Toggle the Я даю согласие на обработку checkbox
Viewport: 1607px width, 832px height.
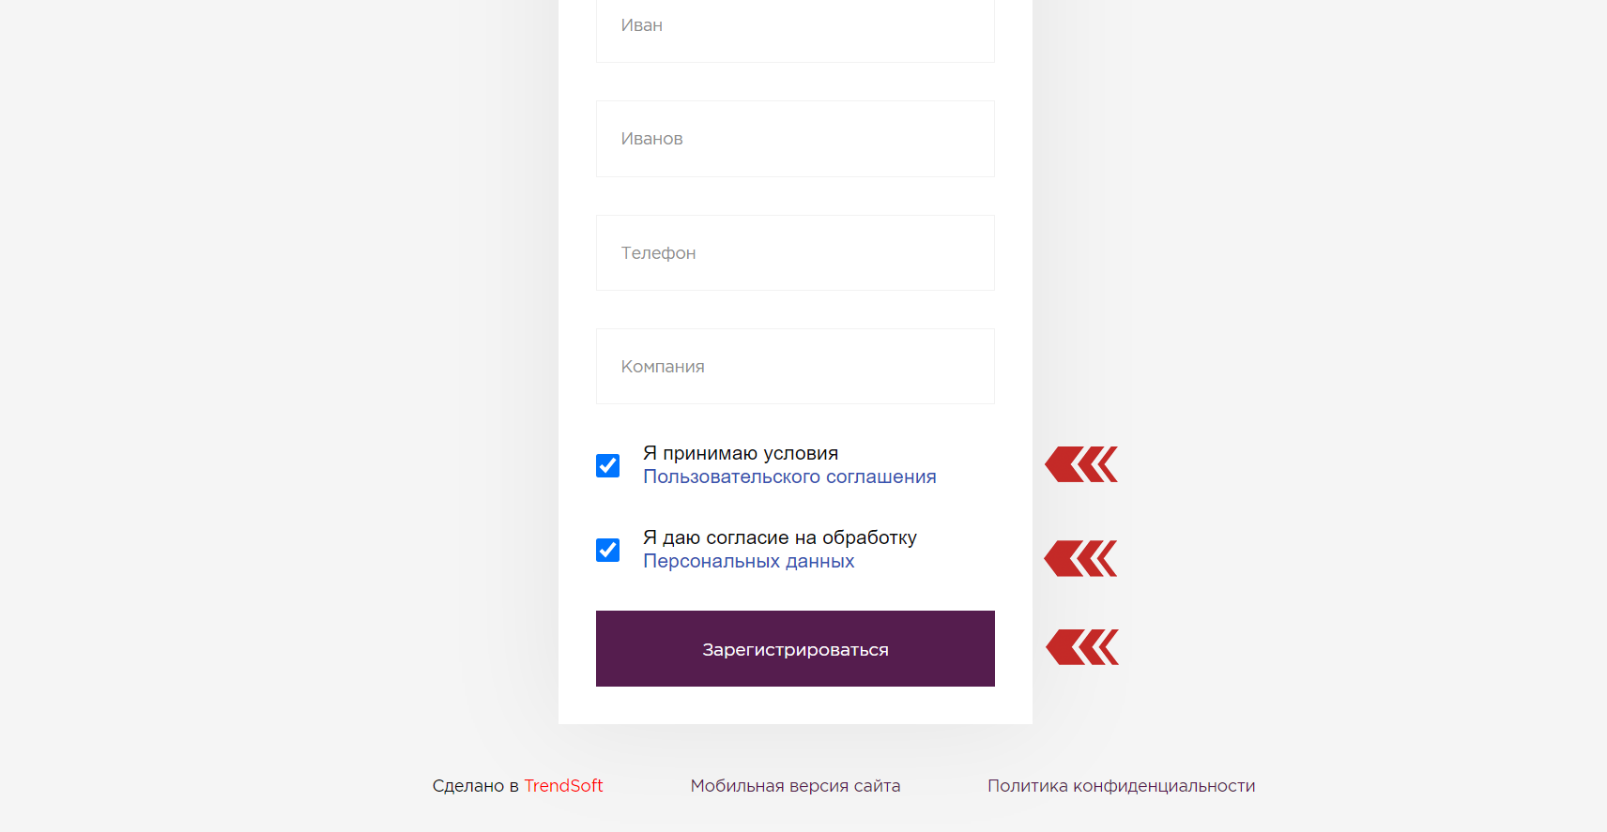(x=607, y=550)
